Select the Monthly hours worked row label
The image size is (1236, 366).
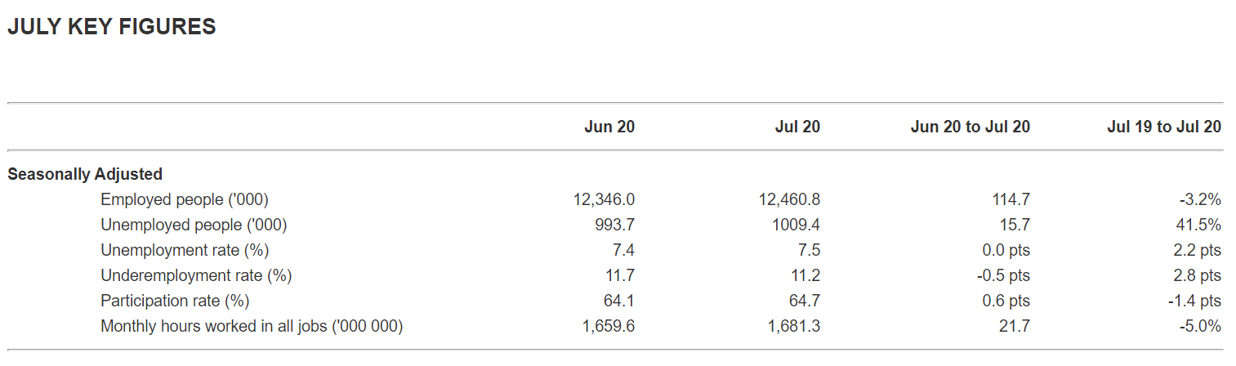[252, 326]
